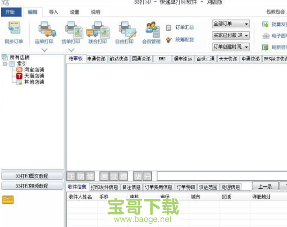Viewport: 287px width, 227px height.
Task: Select the 联合打印 combined print icon
Action: (98, 30)
